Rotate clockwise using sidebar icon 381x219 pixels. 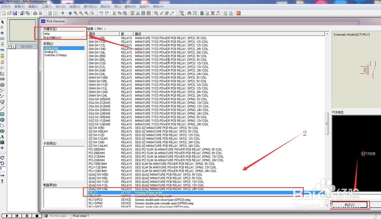2,158
